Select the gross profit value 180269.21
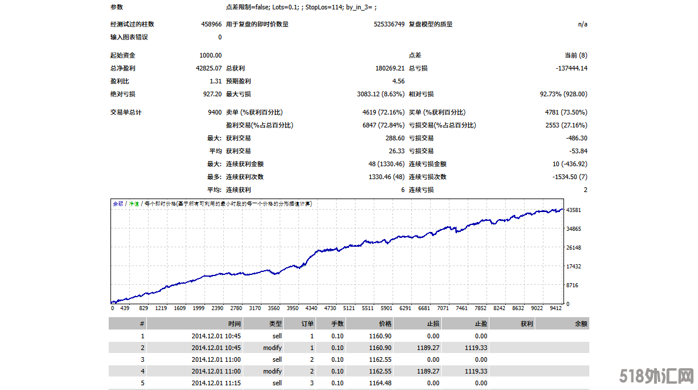 click(x=390, y=68)
